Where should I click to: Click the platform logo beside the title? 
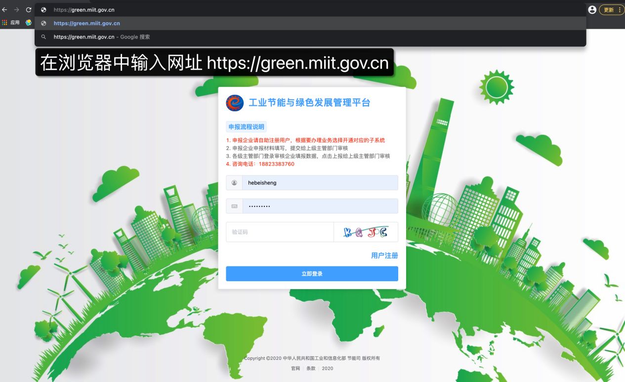(x=235, y=103)
